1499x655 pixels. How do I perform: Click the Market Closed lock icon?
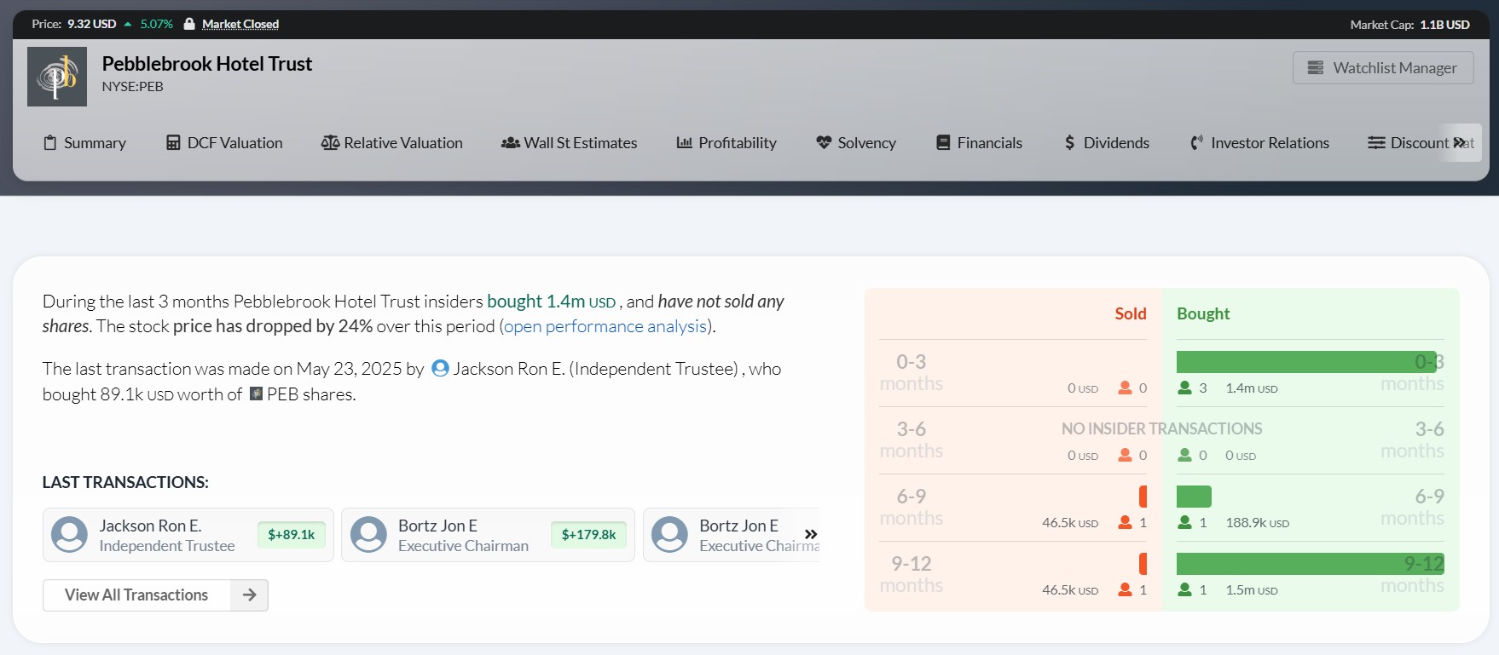[x=189, y=24]
